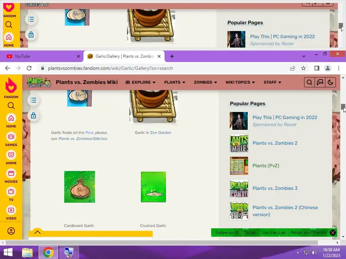Click the address bar URL field
346x259 pixels.
coord(163,68)
